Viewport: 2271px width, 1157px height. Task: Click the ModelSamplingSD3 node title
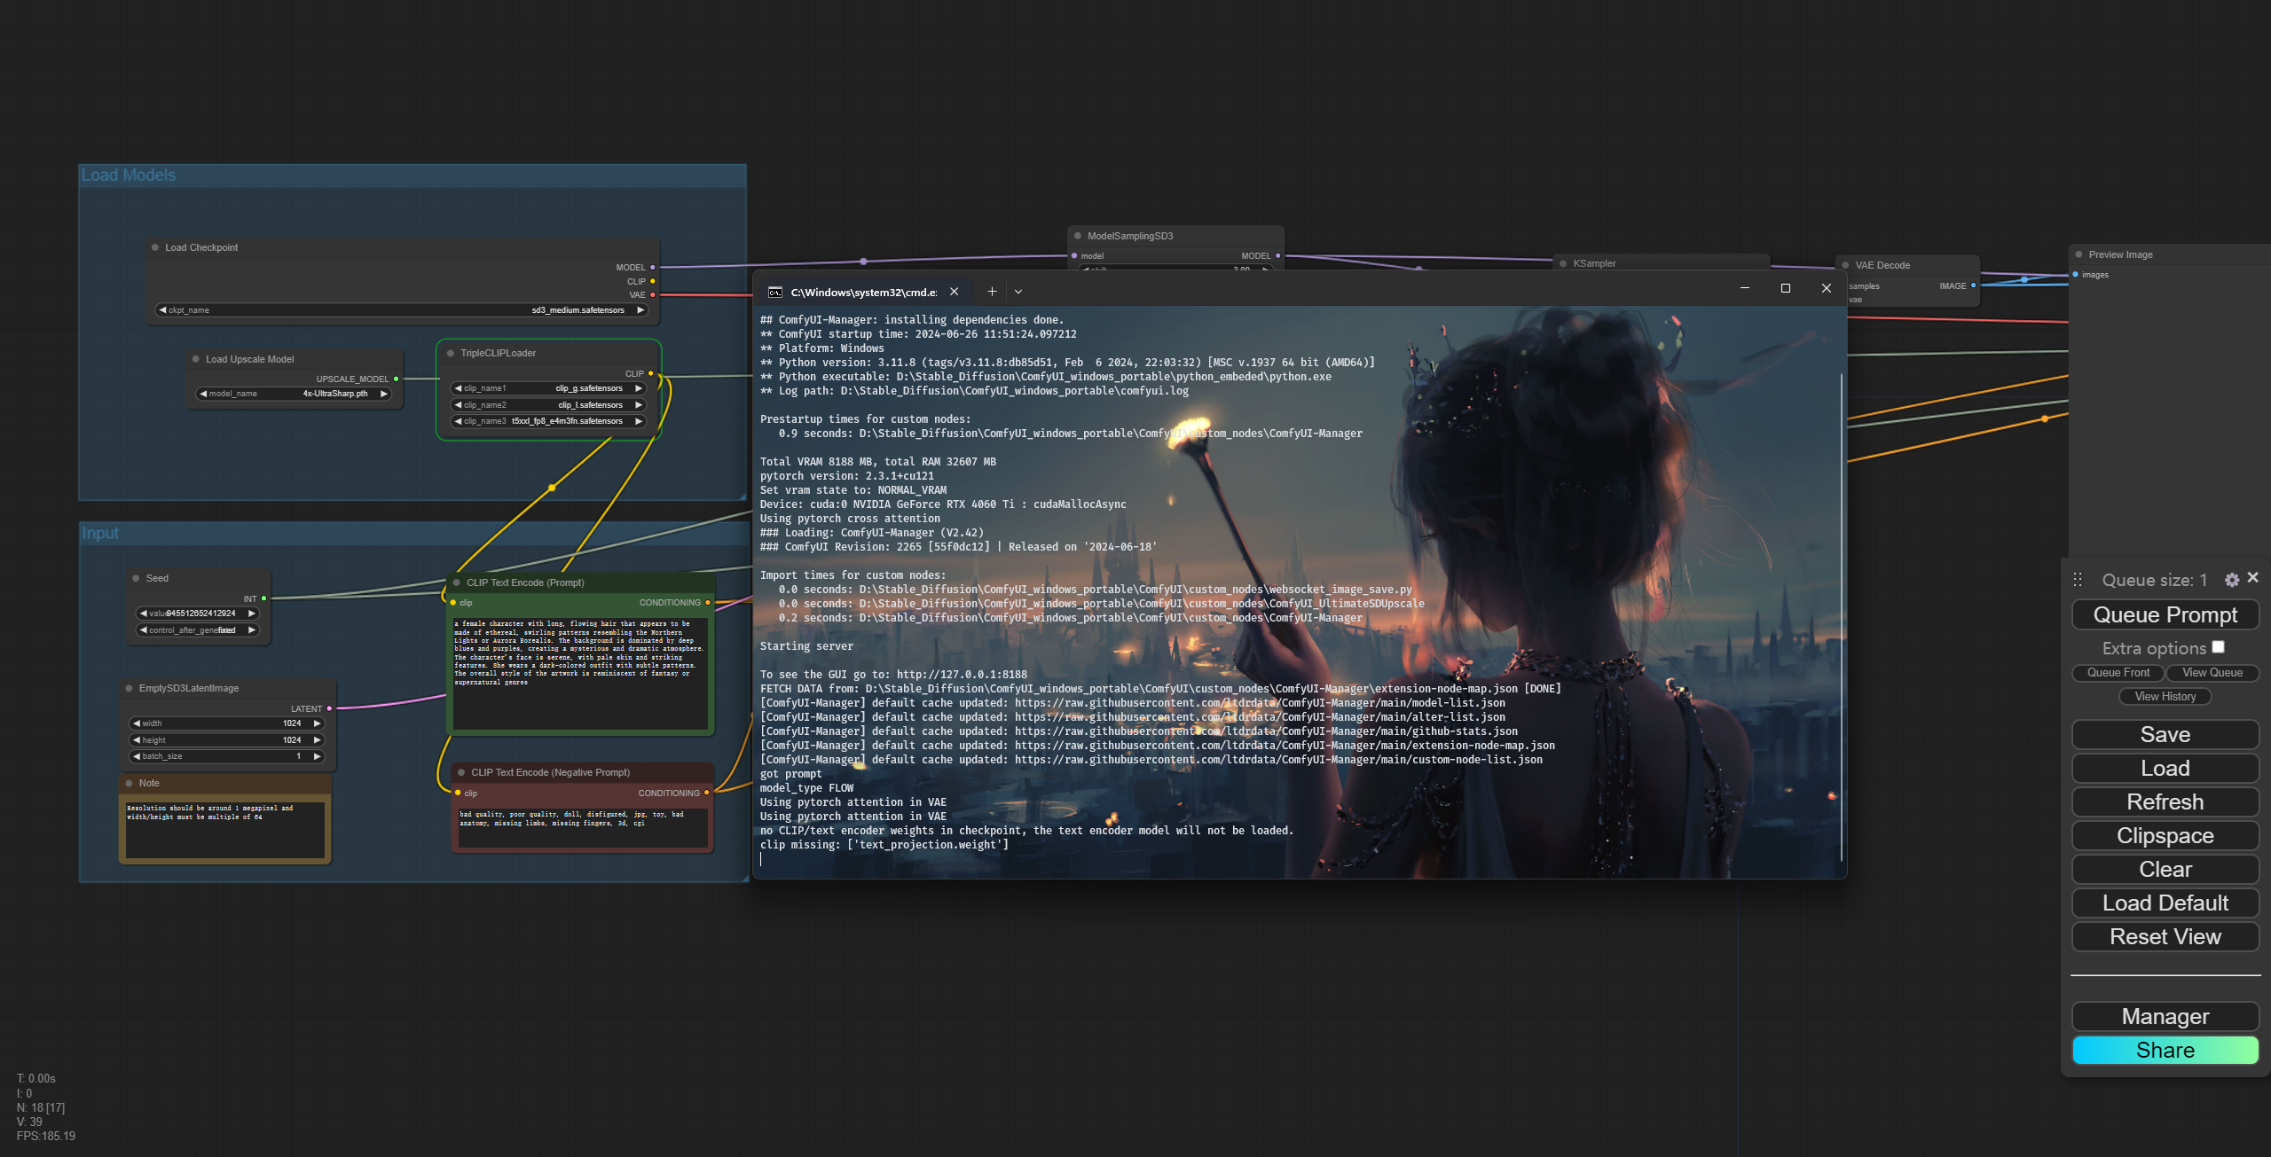pos(1130,236)
